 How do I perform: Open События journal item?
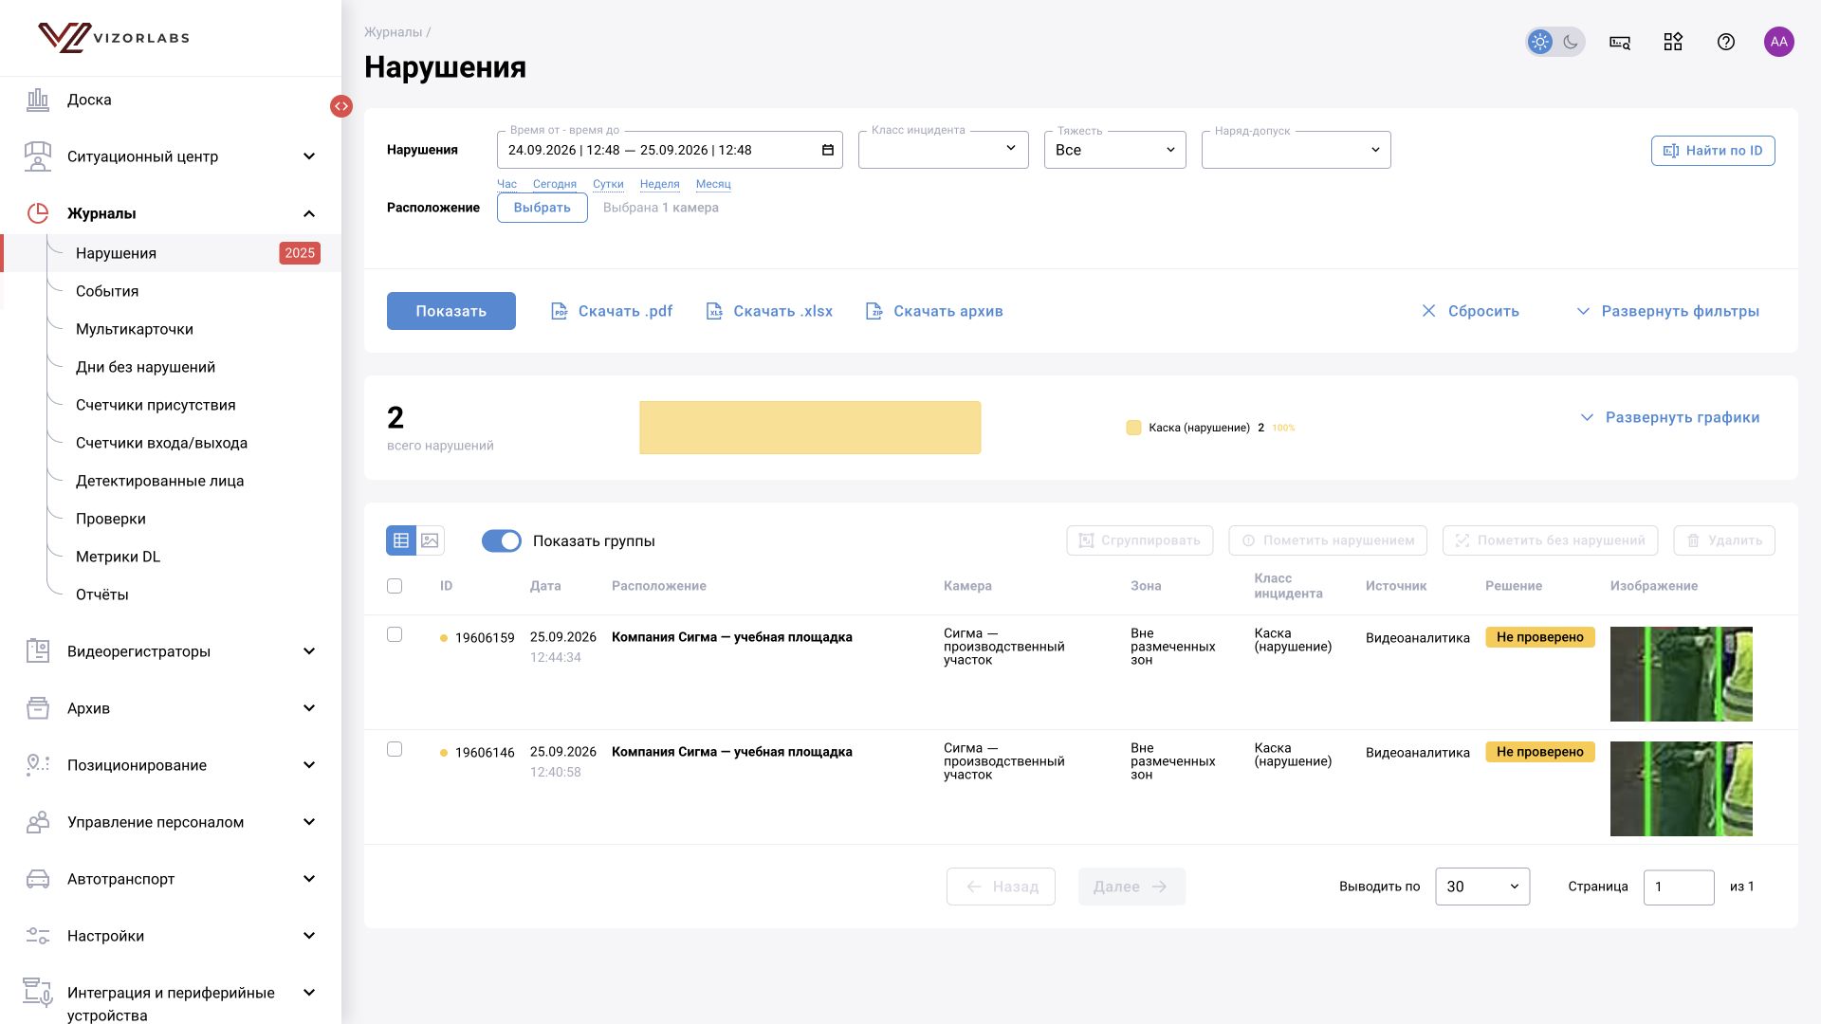(107, 291)
